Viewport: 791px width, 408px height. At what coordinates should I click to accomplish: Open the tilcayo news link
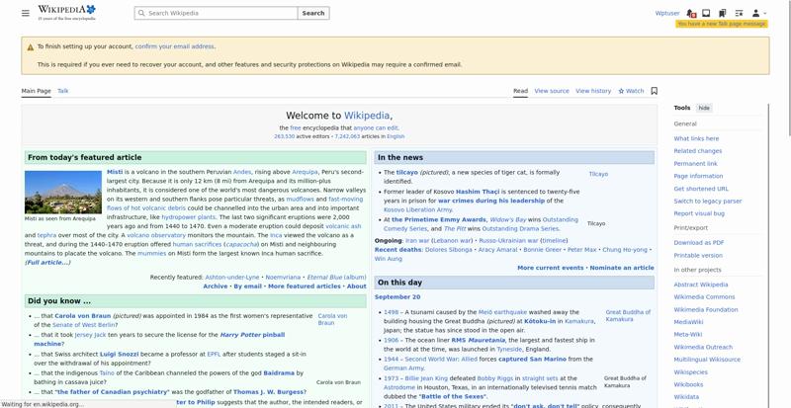[x=406, y=172]
